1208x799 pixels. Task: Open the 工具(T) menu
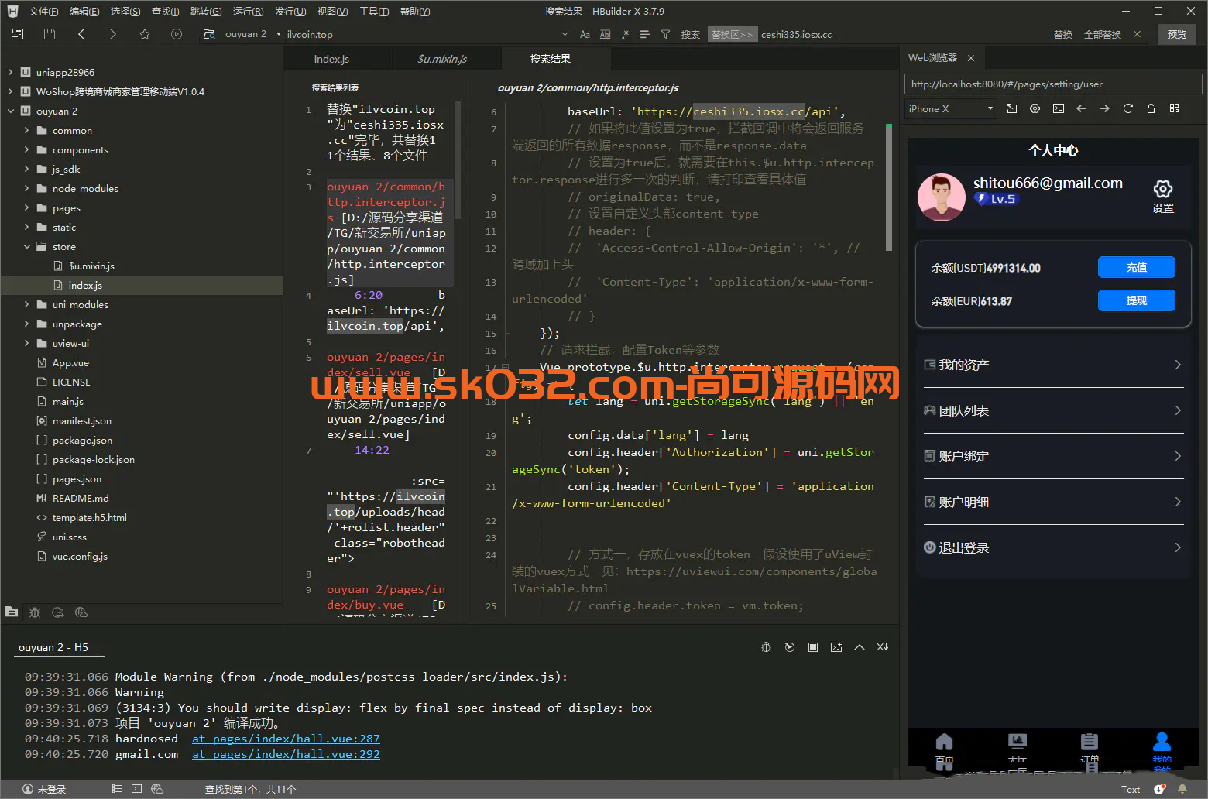click(x=374, y=11)
